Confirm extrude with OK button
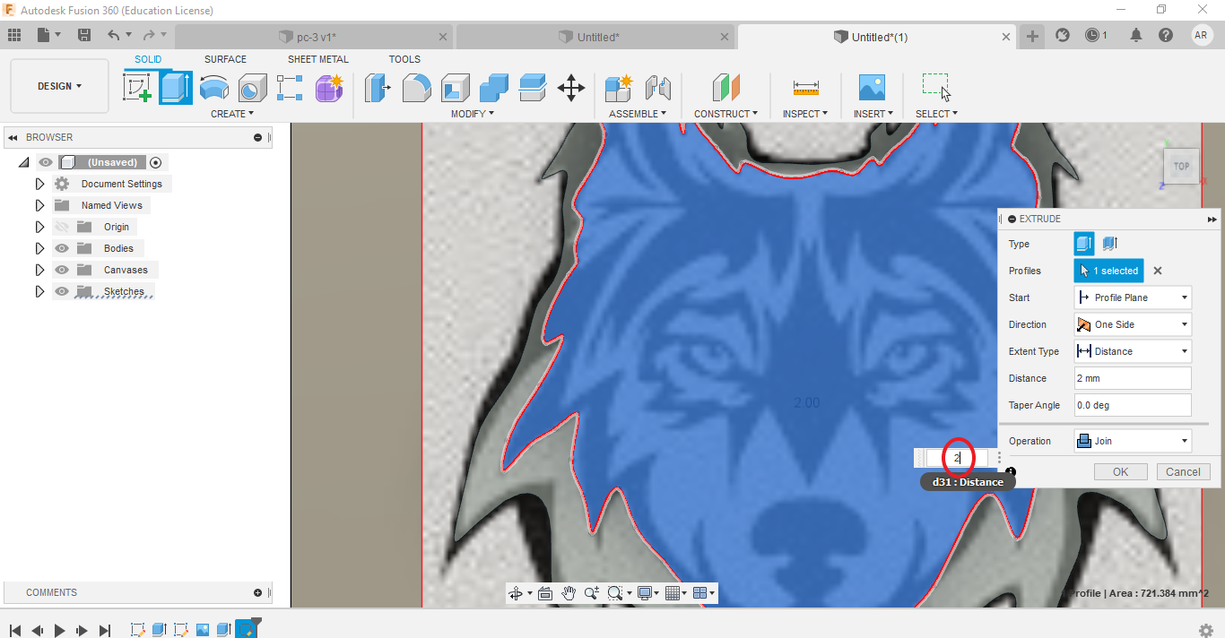The width and height of the screenshot is (1225, 638). point(1120,471)
